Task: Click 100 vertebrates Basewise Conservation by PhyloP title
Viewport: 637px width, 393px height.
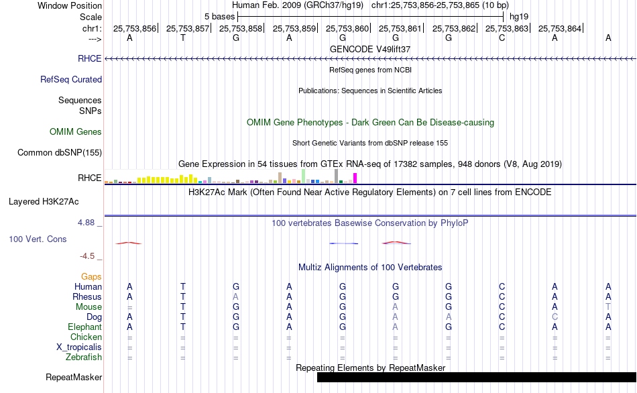Action: click(370, 223)
